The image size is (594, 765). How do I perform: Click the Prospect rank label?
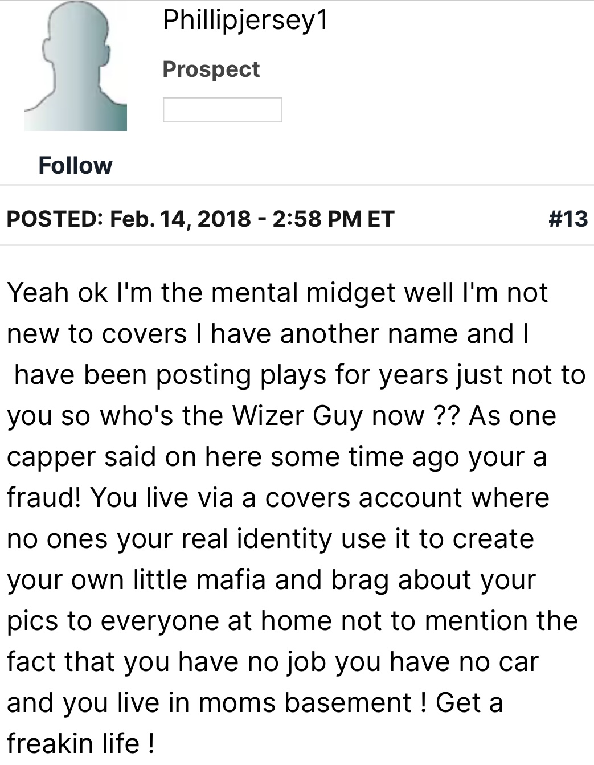(211, 69)
